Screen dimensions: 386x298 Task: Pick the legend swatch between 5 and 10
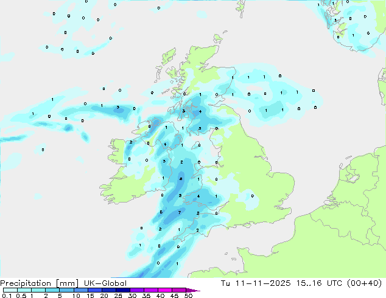(x=66, y=290)
